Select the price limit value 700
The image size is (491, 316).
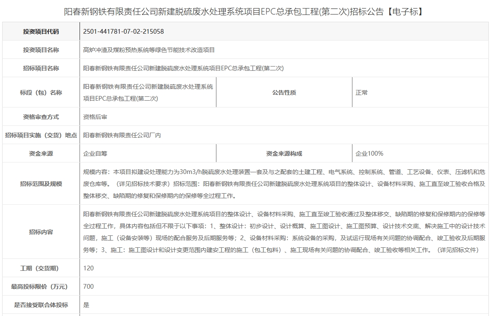[x=88, y=287]
